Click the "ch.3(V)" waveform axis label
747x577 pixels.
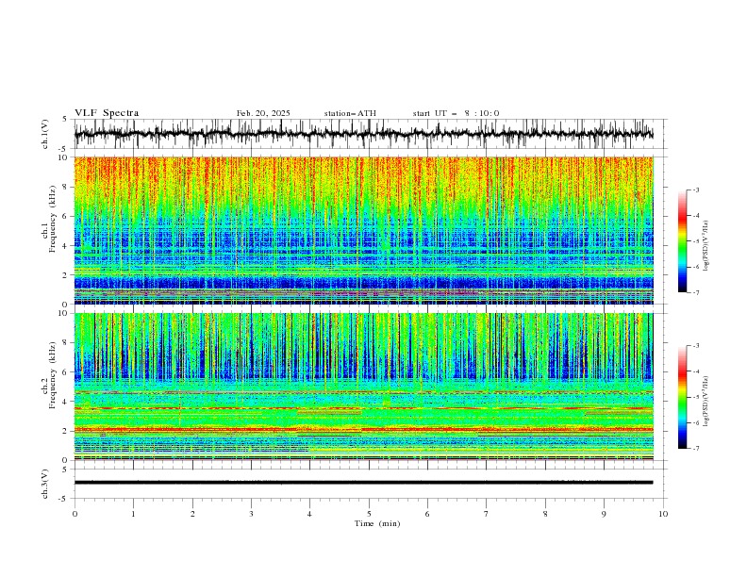click(45, 484)
